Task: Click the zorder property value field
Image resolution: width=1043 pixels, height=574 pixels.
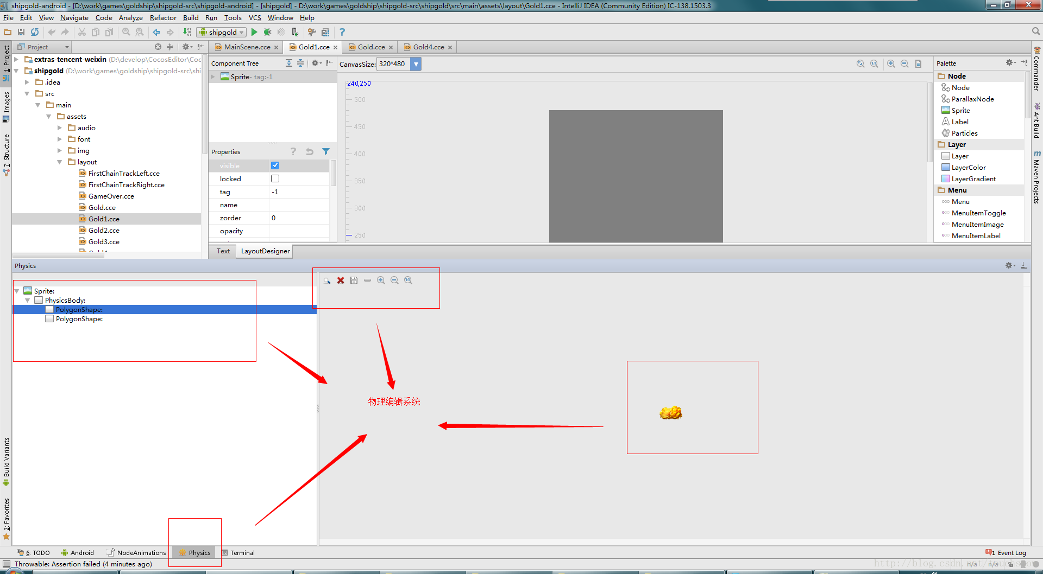Action: (x=299, y=218)
